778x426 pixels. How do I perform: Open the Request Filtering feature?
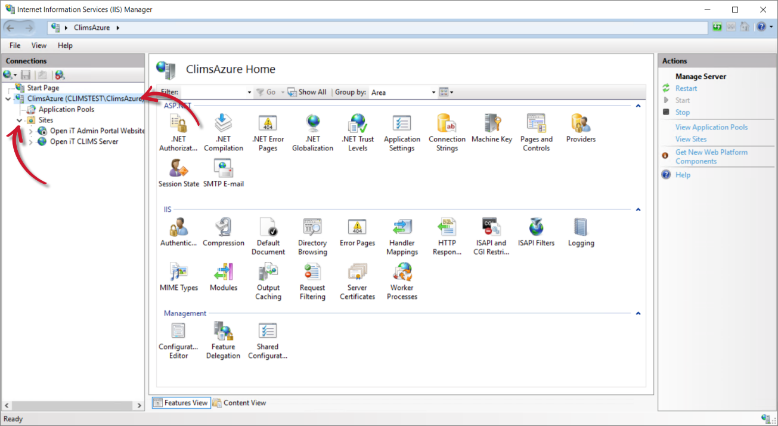[x=312, y=282]
